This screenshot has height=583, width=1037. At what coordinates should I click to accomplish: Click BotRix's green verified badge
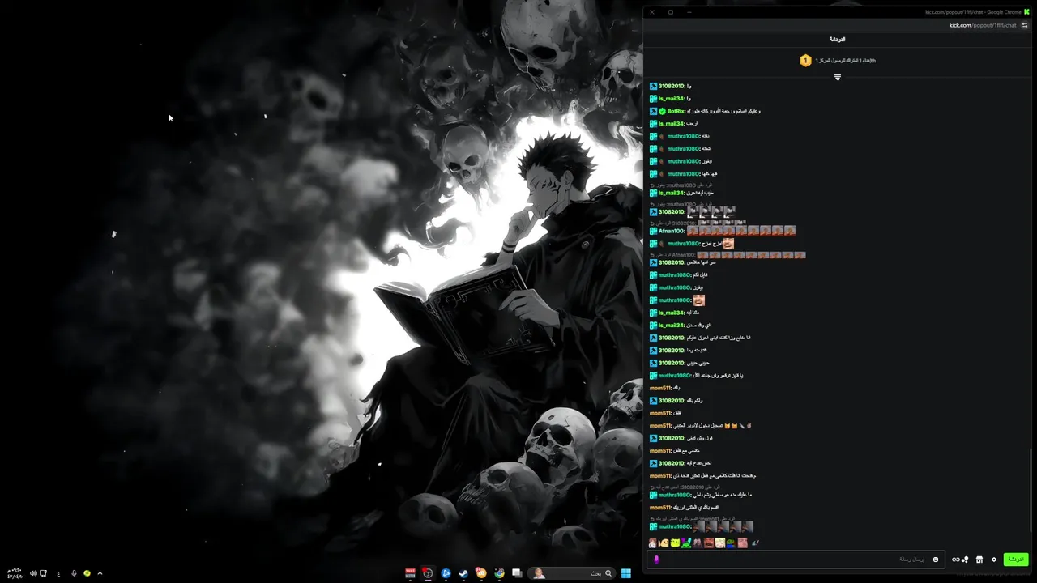[x=662, y=111]
